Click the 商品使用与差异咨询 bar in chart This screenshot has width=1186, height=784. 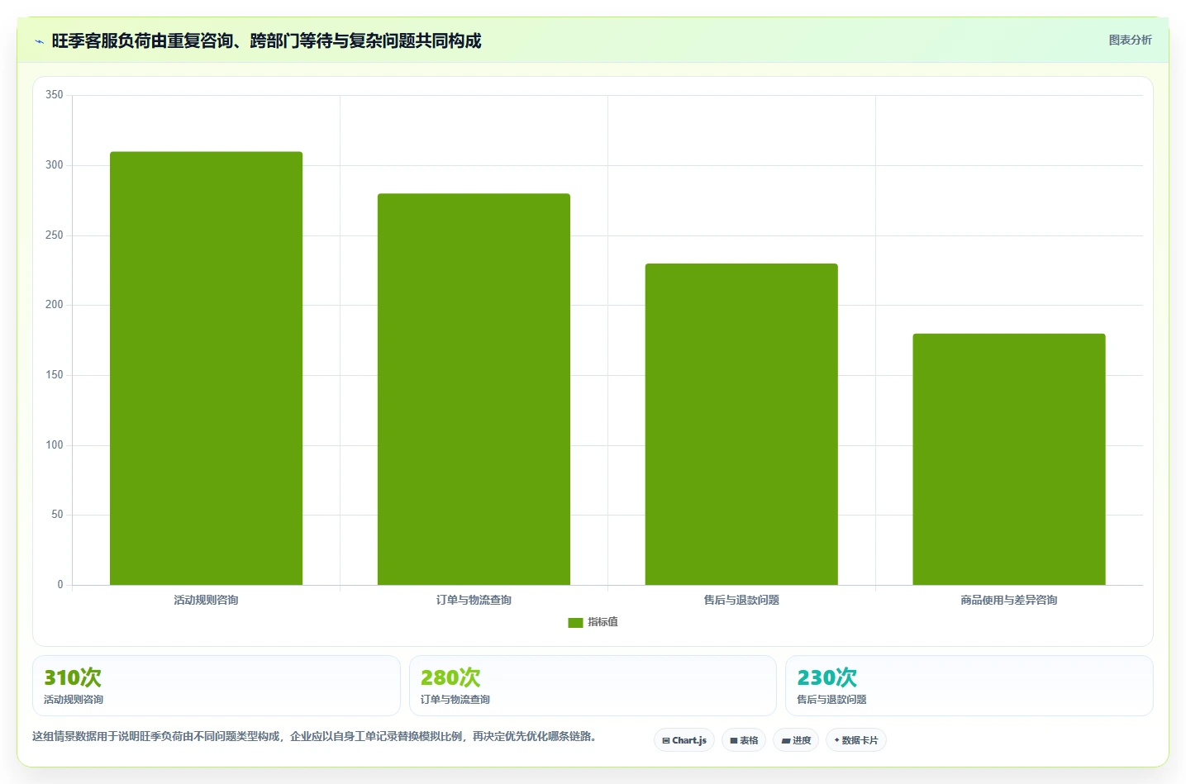pos(1009,459)
